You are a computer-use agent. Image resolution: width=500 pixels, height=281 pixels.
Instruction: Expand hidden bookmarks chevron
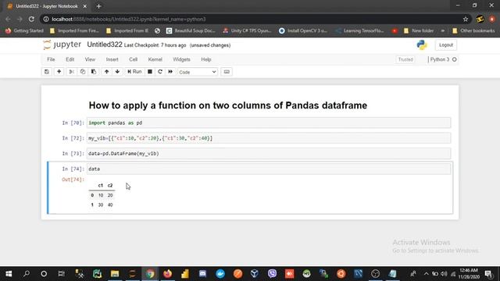tap(443, 31)
